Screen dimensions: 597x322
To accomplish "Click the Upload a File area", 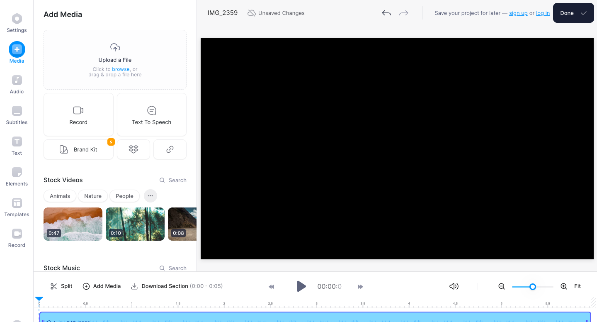I will (115, 60).
